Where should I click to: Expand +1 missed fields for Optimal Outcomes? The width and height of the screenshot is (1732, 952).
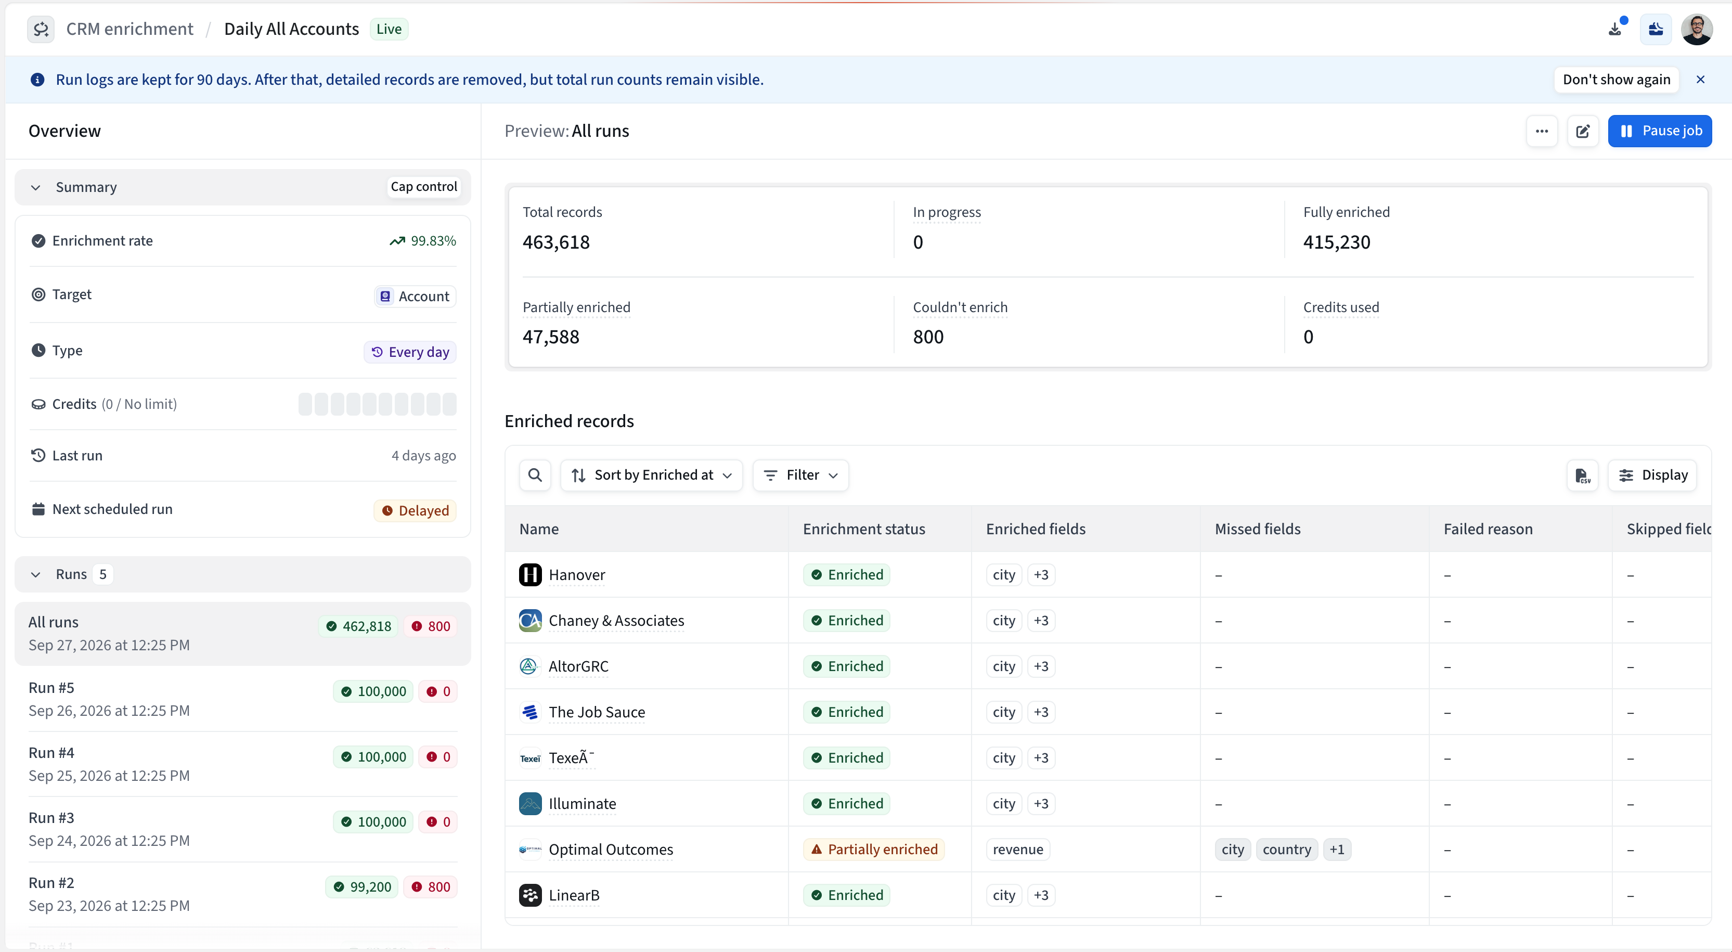pyautogui.click(x=1337, y=849)
